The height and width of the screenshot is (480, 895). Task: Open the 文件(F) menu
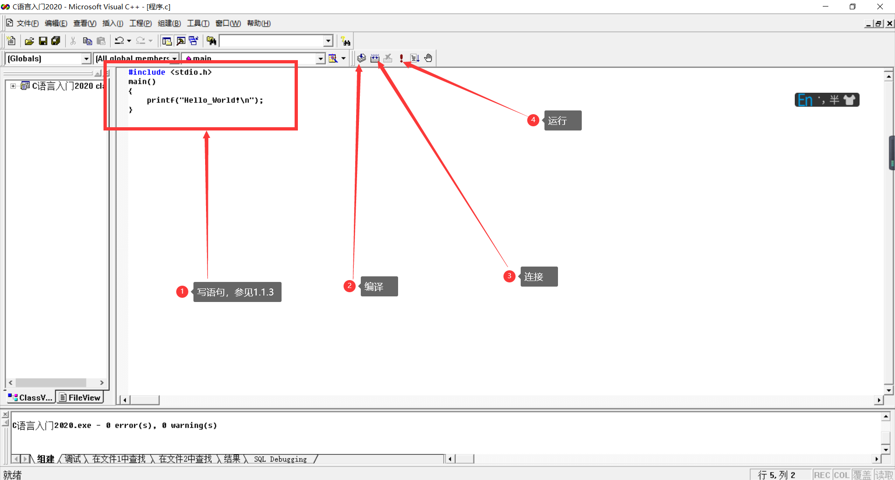click(28, 23)
